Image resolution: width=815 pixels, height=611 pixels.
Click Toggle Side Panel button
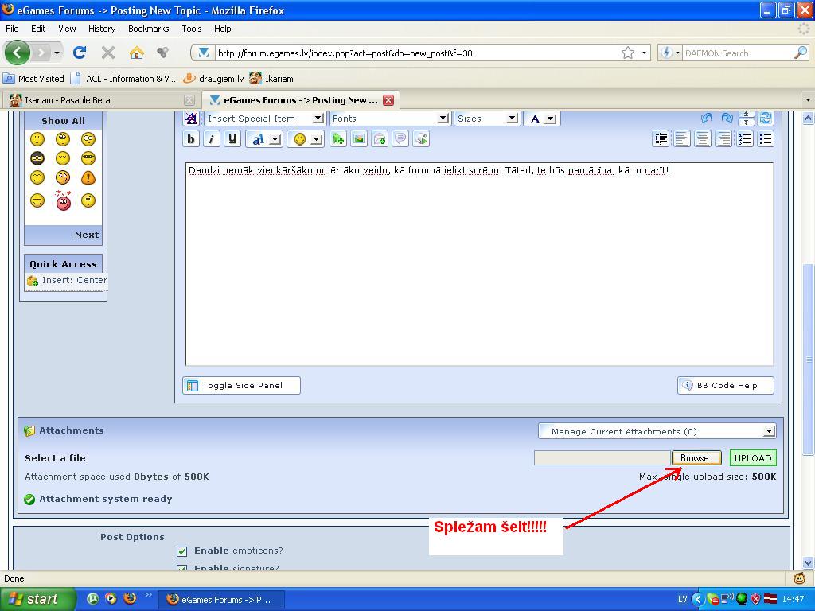coord(242,386)
